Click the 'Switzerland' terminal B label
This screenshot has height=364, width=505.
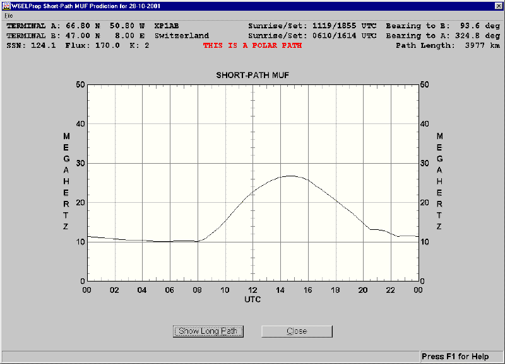[x=182, y=36]
